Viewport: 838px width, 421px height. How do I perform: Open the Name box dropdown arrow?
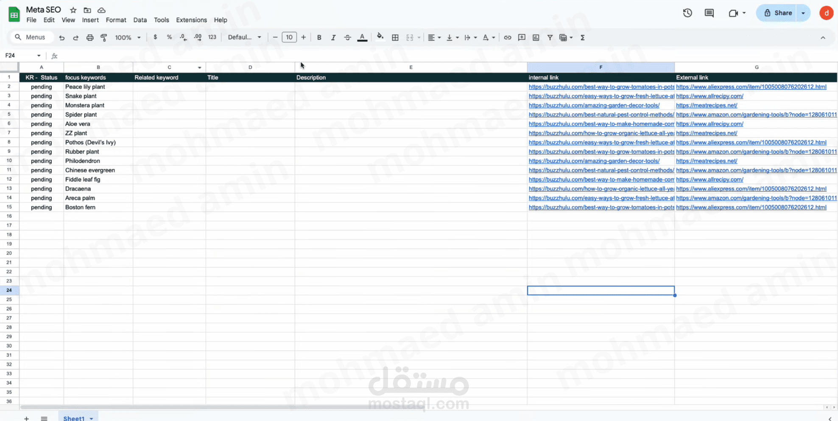coord(39,56)
